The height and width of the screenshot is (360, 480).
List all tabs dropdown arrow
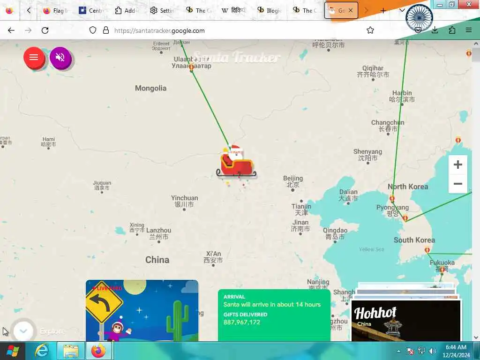[x=402, y=10]
